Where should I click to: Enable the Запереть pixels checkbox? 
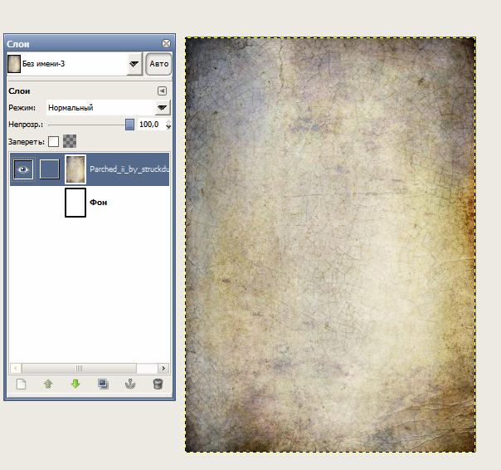pos(53,141)
